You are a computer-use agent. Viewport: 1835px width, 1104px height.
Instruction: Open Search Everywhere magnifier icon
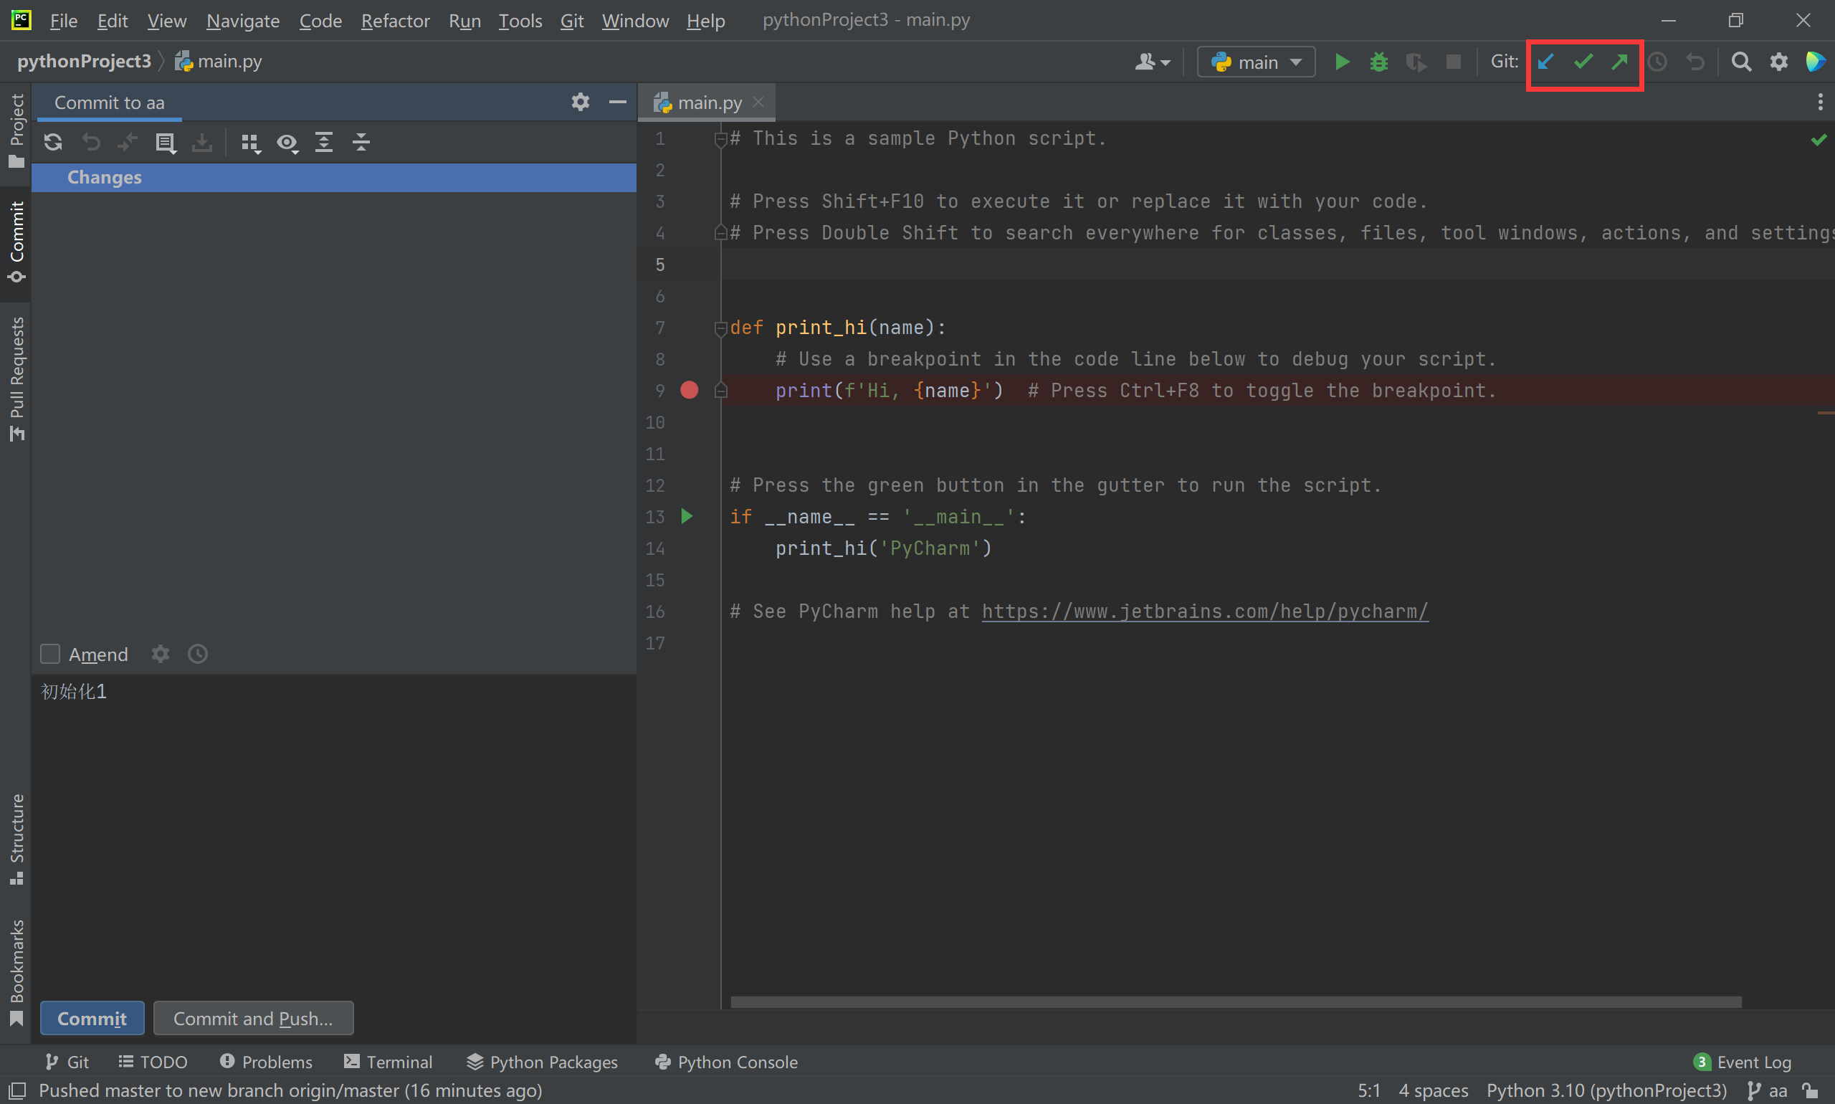tap(1740, 62)
